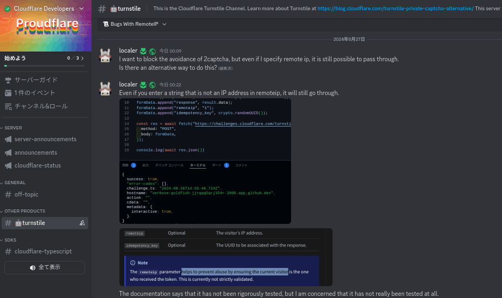Click the signpost icon next to サーバーガイド
This screenshot has width=502, height=298.
pos(8,80)
